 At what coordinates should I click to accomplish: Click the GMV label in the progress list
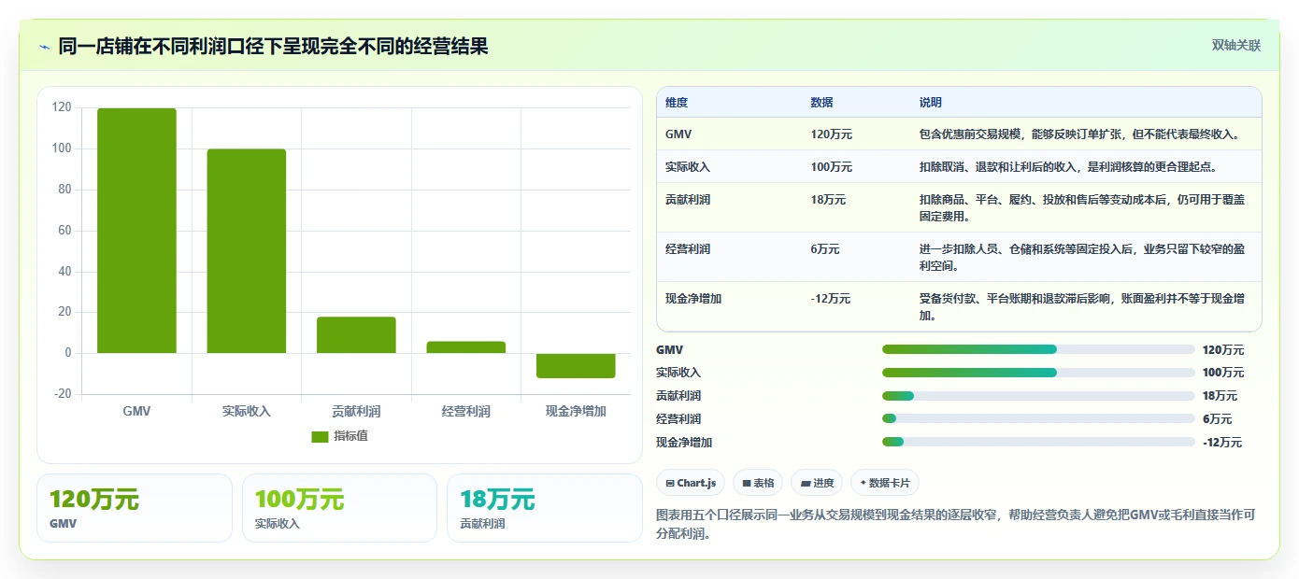(669, 350)
